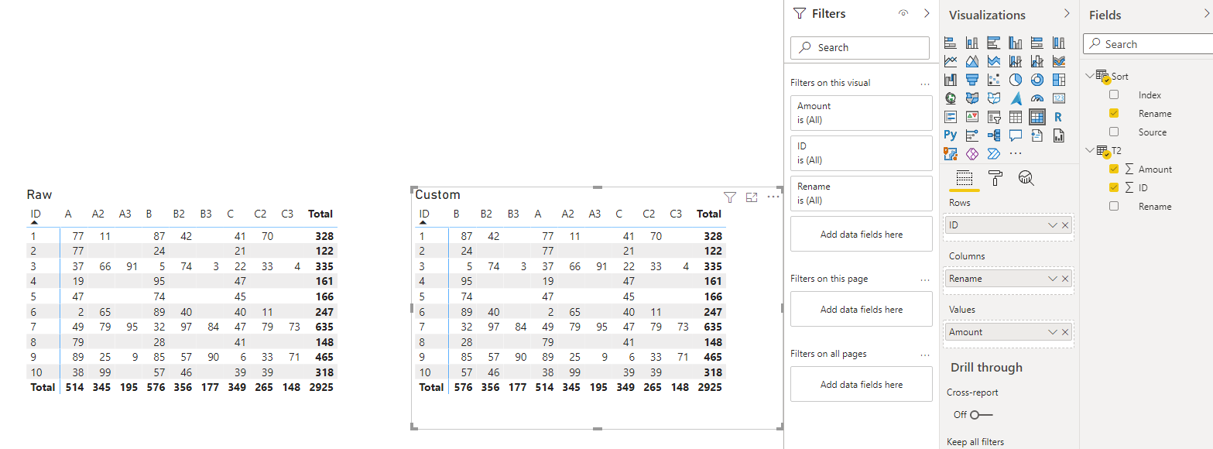Toggle the Filters pane eye icon
1213x449 pixels.
pos(903,13)
